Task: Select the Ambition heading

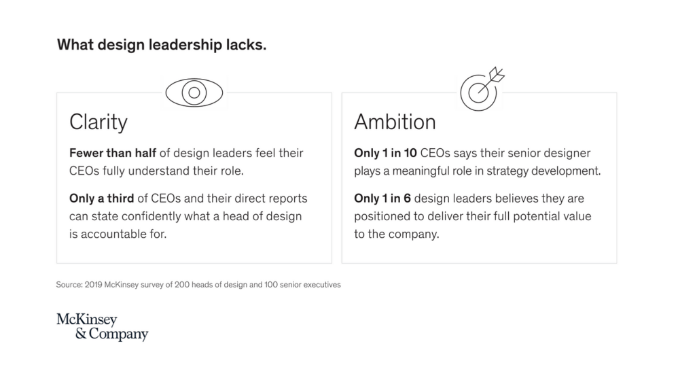Action: click(x=395, y=122)
